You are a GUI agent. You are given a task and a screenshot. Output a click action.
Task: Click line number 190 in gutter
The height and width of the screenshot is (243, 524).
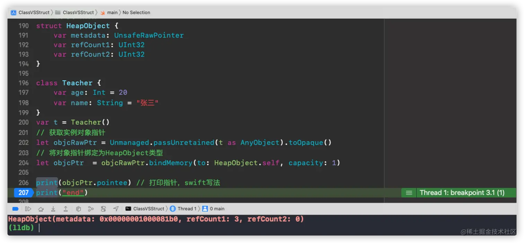point(24,26)
